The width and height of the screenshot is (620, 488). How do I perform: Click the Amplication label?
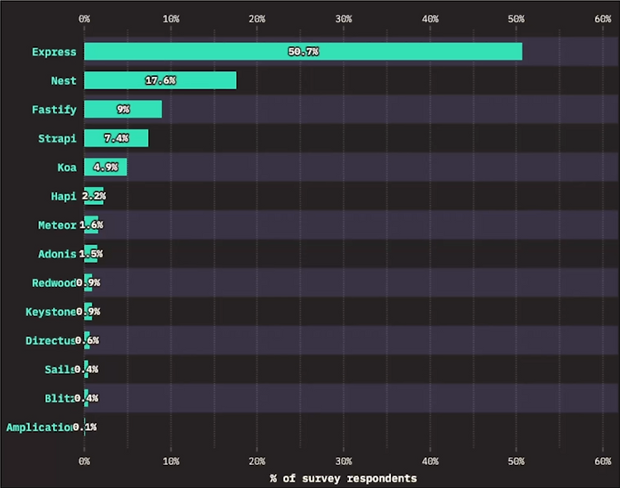pos(40,428)
